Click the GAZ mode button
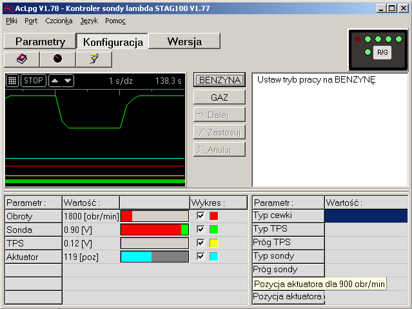 (220, 97)
